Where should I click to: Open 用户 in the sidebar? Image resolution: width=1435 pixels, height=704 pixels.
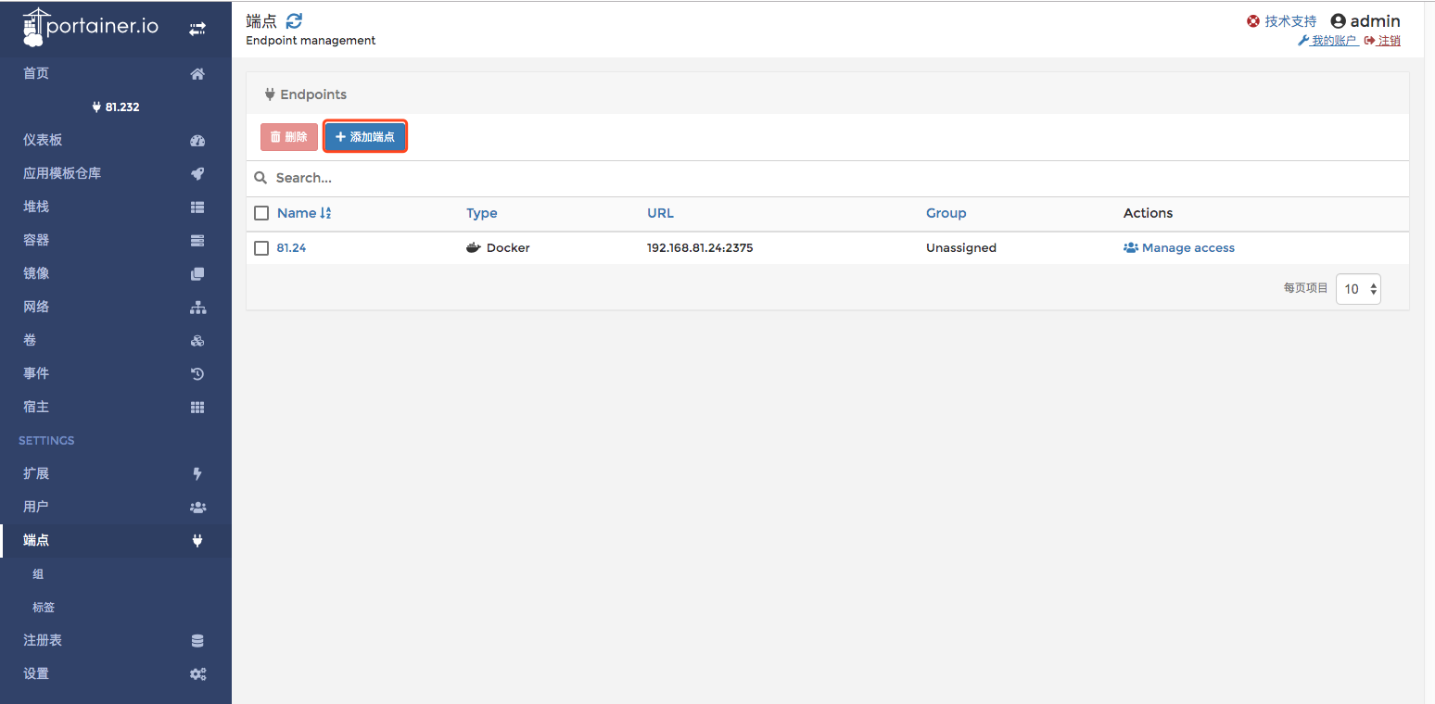click(x=116, y=508)
